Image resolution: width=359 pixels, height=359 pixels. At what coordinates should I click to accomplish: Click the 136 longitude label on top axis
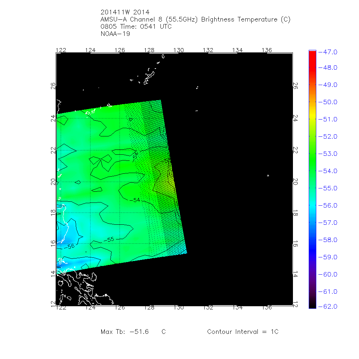click(x=267, y=50)
